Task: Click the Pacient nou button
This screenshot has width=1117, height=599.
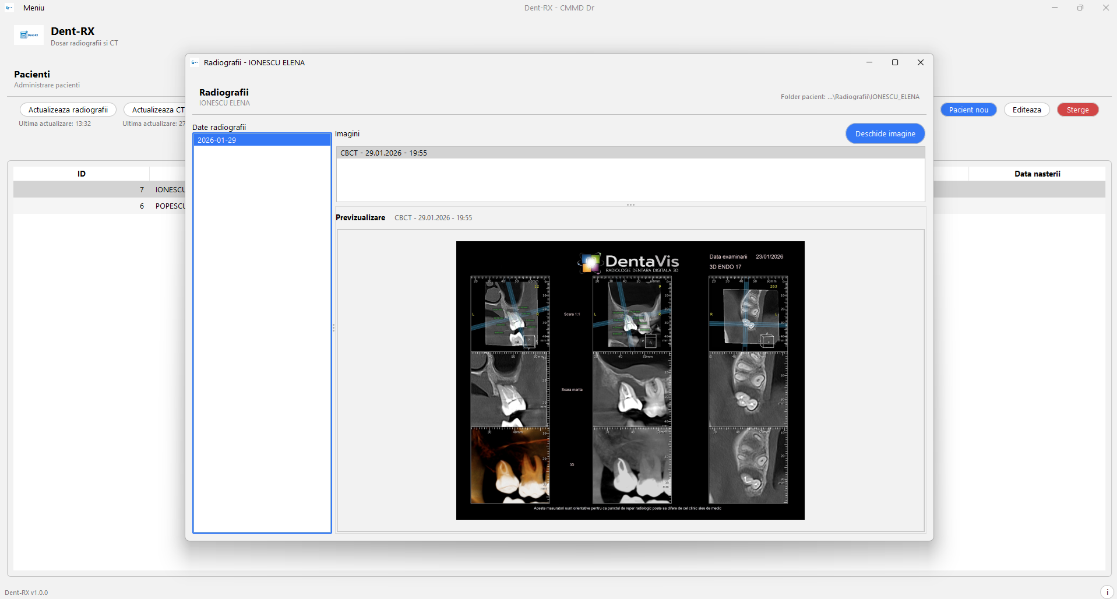Action: pos(968,110)
